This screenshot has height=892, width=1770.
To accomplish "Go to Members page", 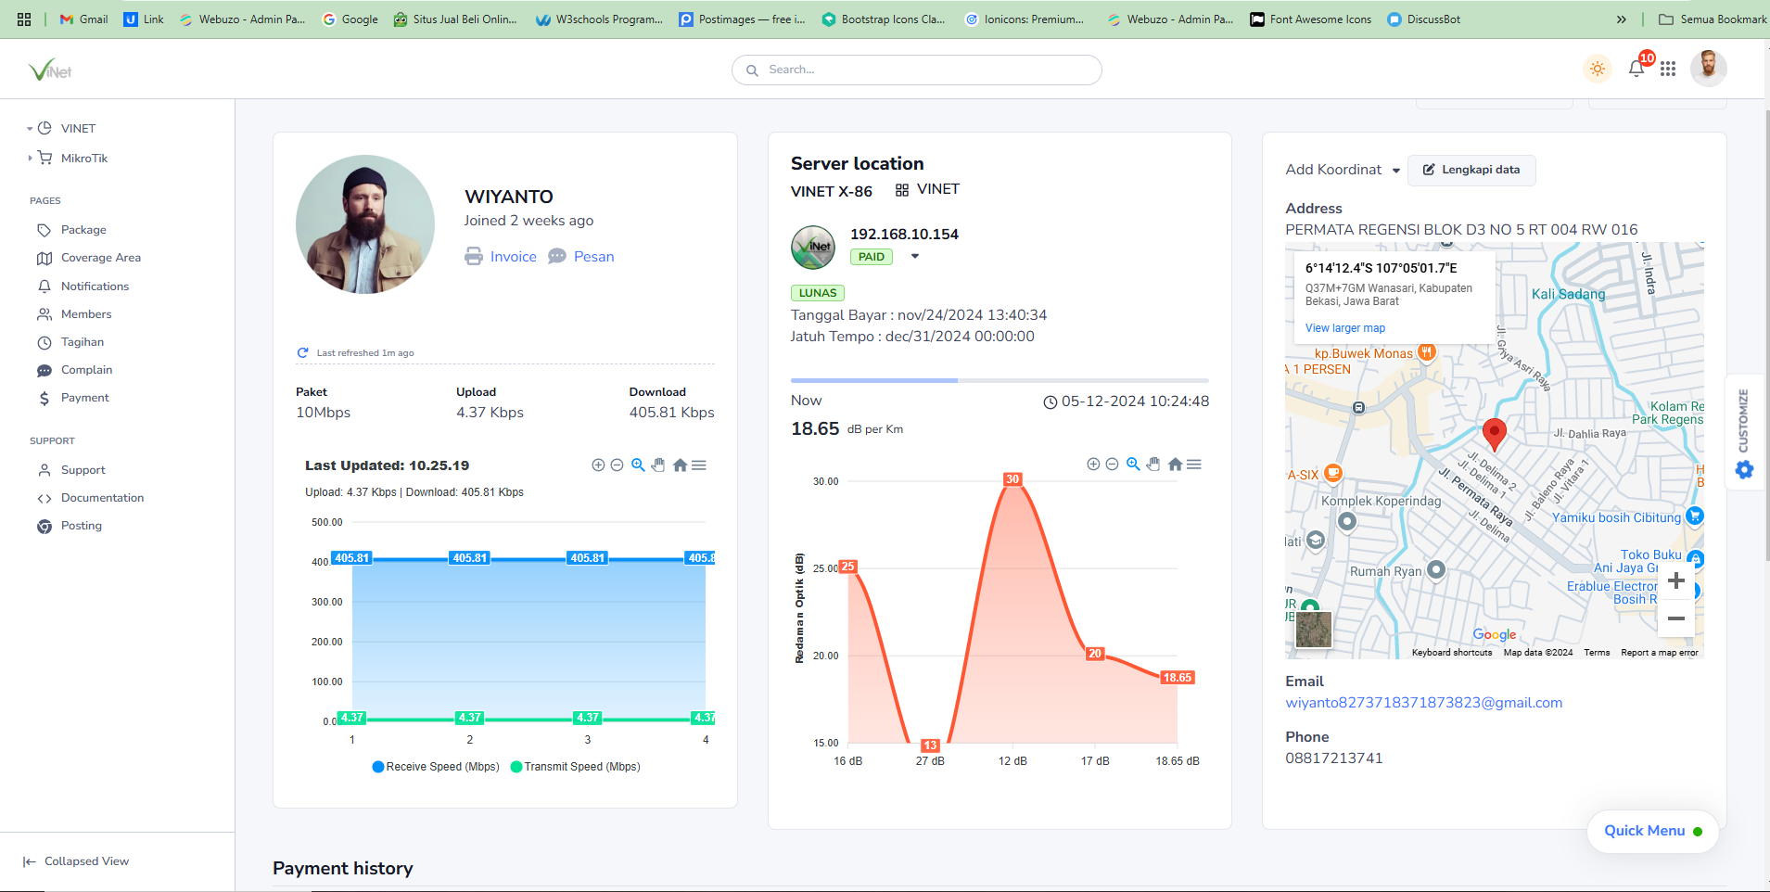I will click(x=86, y=314).
